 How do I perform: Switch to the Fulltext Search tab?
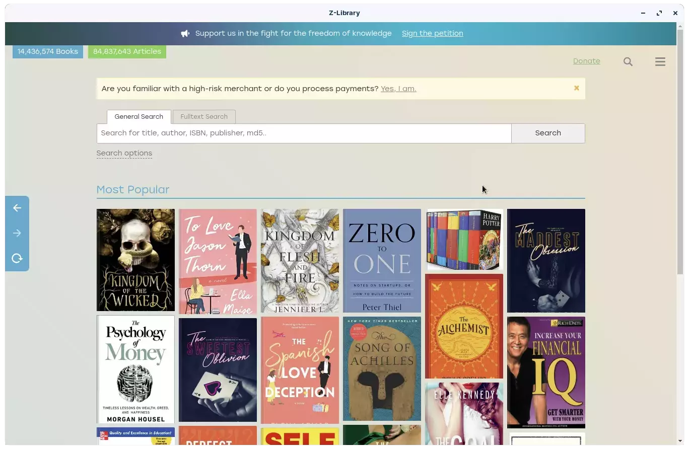[203, 116]
